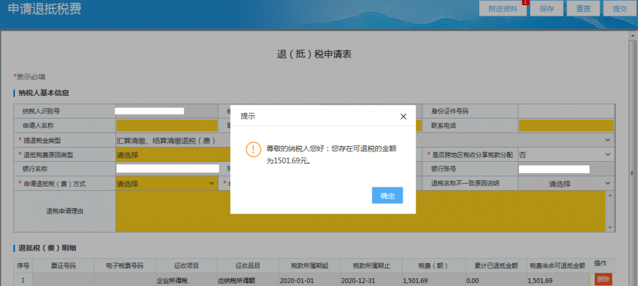The height and width of the screenshot is (286, 638).
Task: Open the 附送资料 attachments button
Action: (503, 9)
